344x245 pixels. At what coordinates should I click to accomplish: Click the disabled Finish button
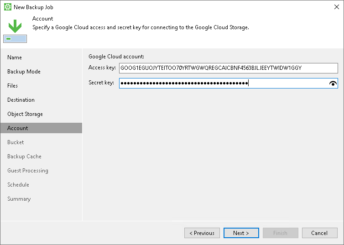pos(281,233)
